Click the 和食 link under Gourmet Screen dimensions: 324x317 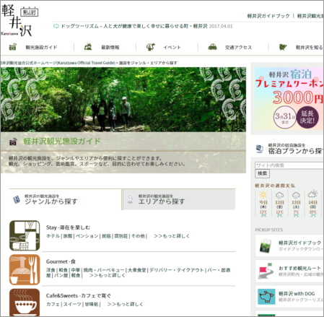click(x=64, y=270)
